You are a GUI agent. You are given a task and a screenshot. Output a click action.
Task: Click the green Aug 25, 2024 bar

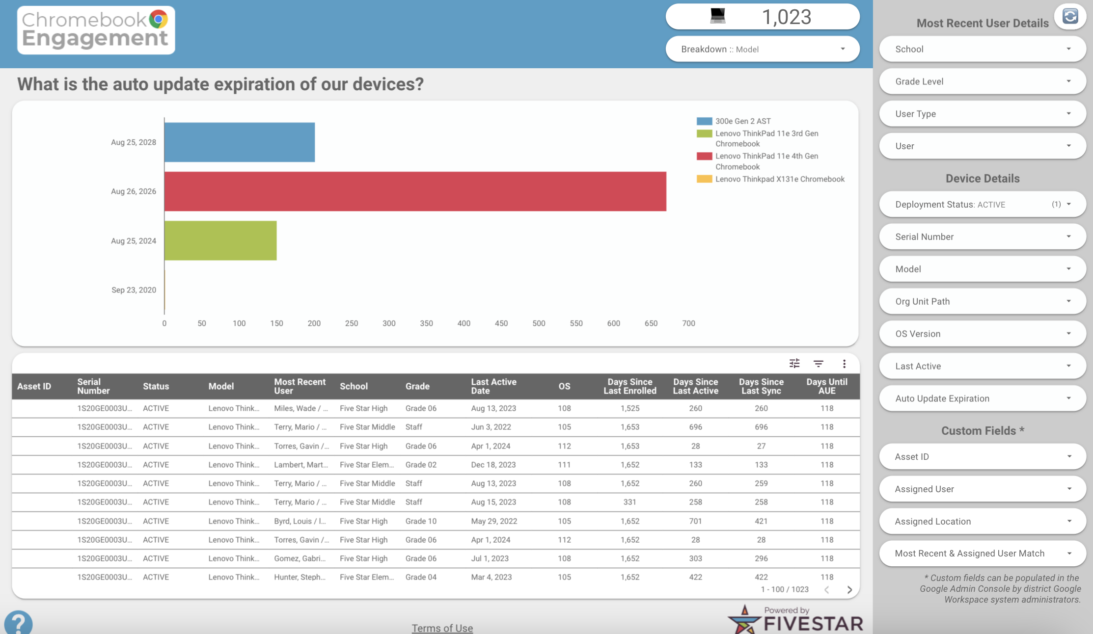click(x=220, y=240)
